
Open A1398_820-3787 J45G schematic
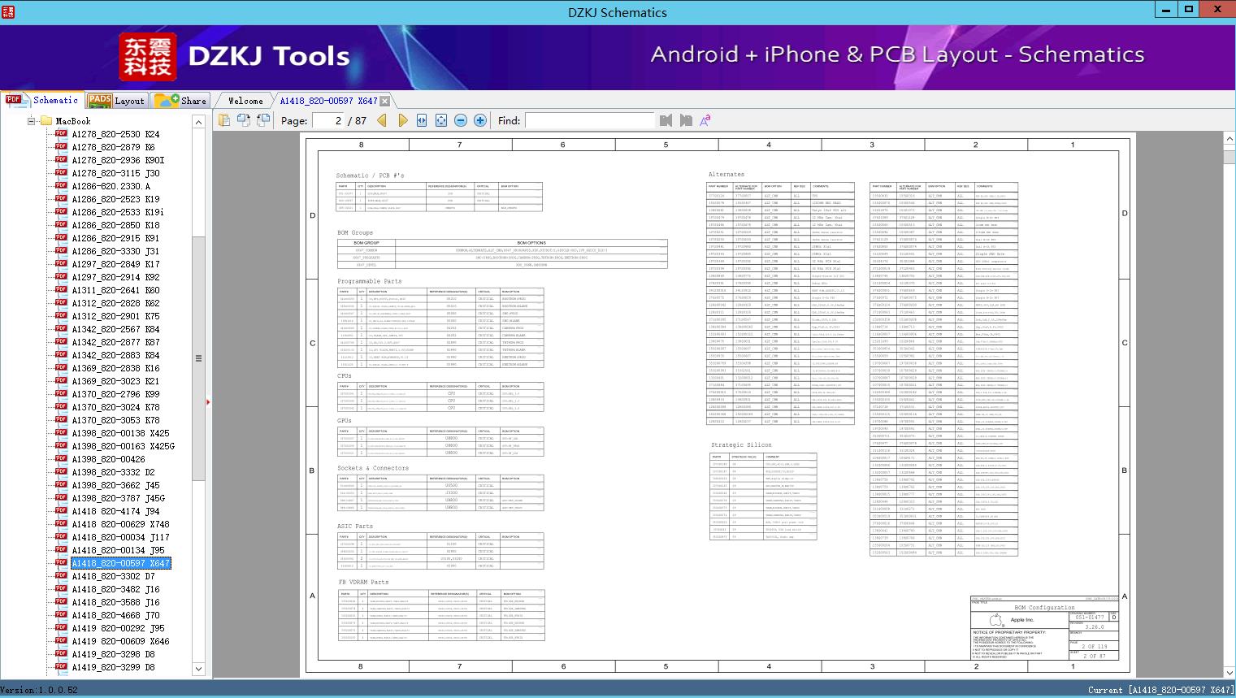tap(118, 498)
